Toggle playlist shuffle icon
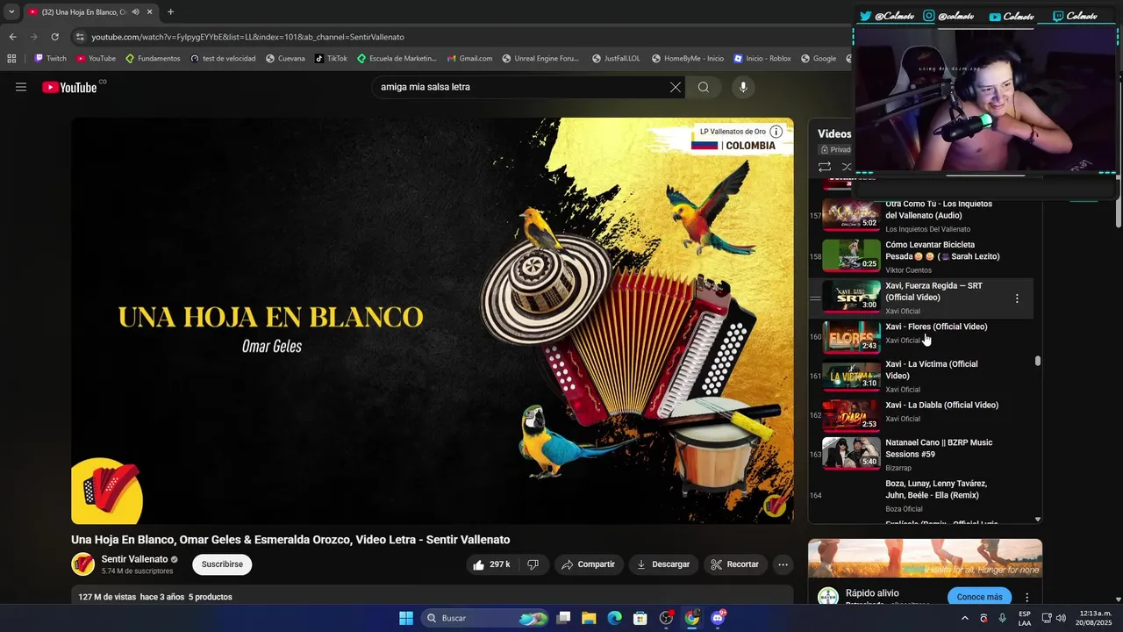 (847, 167)
